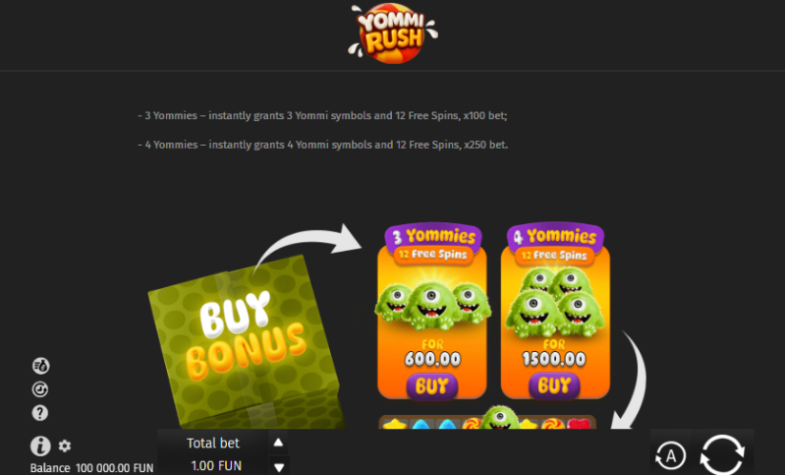
Task: Click the four green monsters image
Action: pyautogui.click(x=555, y=302)
